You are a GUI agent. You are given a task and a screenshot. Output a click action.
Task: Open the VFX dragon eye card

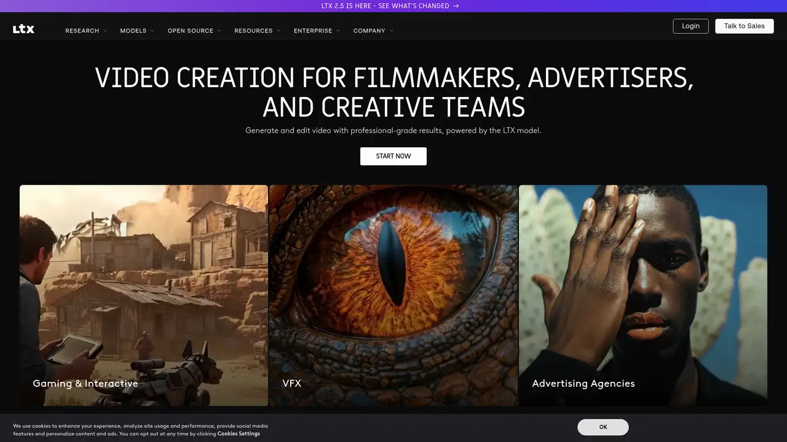[x=393, y=295]
